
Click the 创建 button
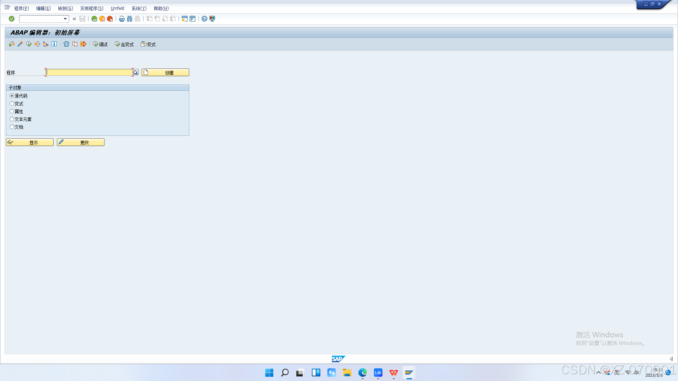click(x=165, y=72)
